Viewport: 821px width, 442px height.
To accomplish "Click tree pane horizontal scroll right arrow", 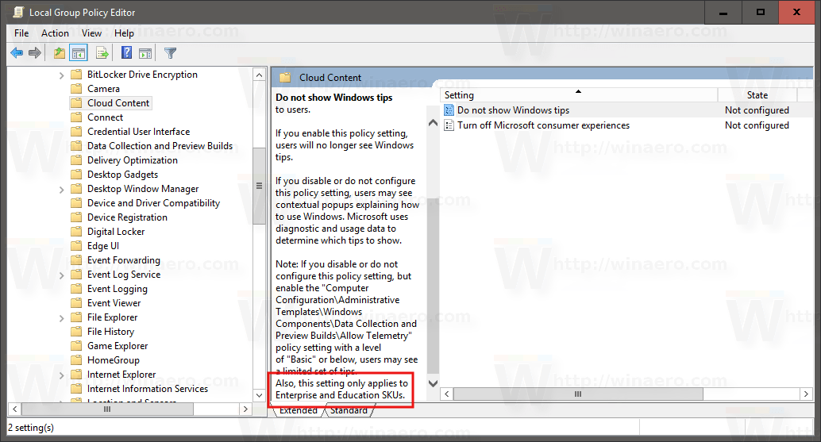I will pyautogui.click(x=245, y=409).
